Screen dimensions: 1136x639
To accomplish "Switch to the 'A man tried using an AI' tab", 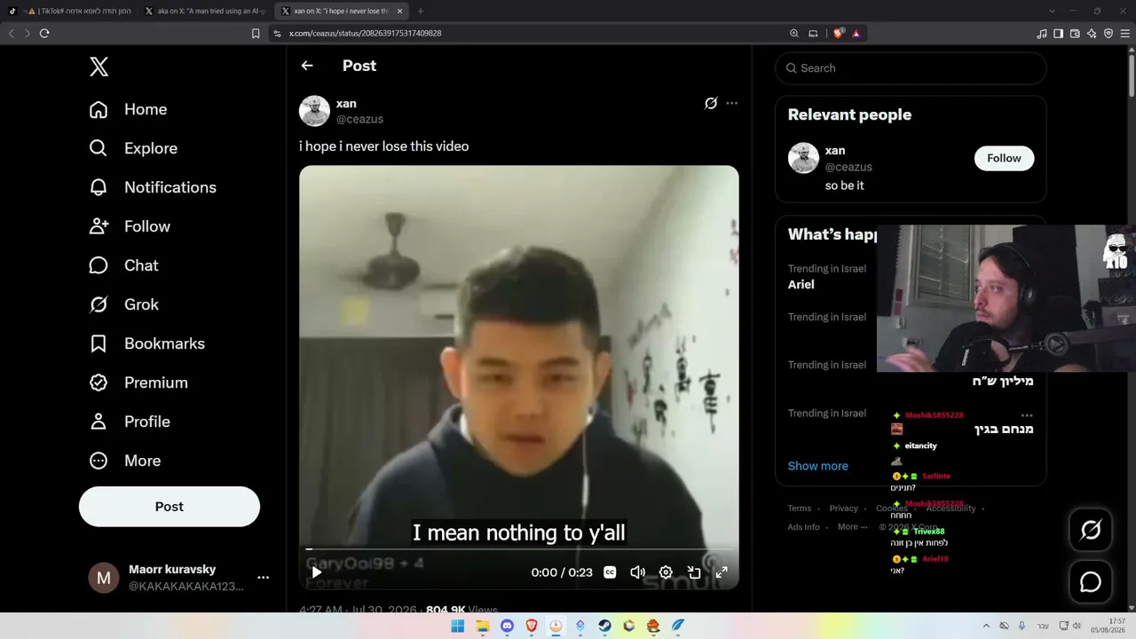I will (x=206, y=11).
